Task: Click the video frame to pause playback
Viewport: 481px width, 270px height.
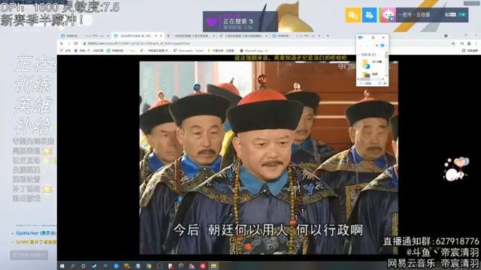Action: (269, 157)
